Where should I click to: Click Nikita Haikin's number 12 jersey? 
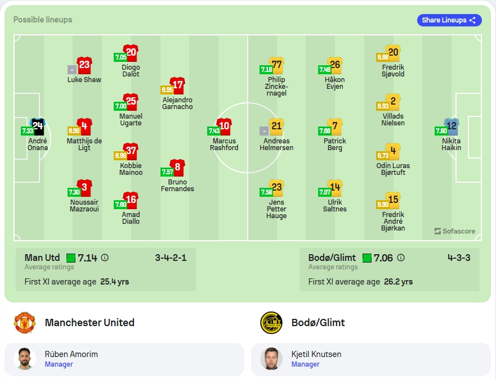click(x=452, y=127)
